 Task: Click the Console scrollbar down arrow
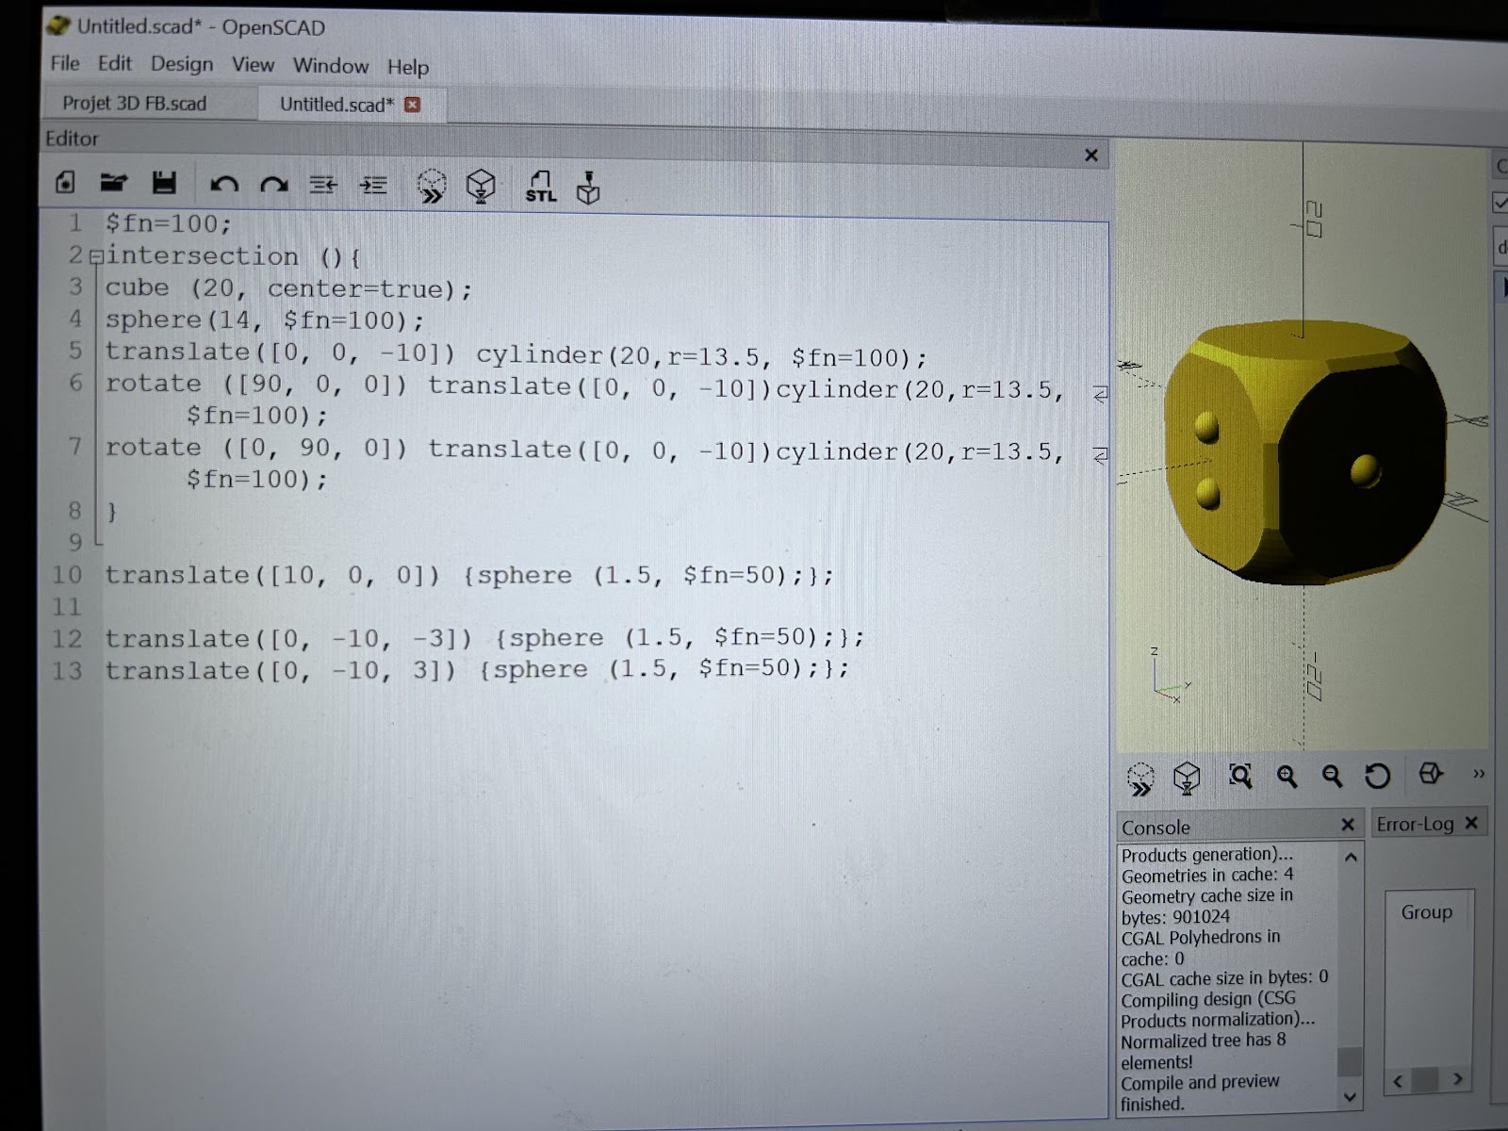point(1351,1097)
